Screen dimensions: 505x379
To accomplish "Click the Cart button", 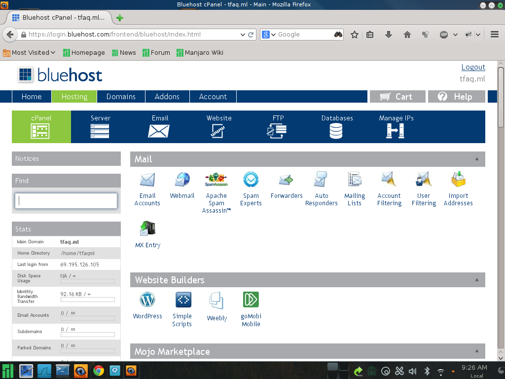I will point(397,97).
